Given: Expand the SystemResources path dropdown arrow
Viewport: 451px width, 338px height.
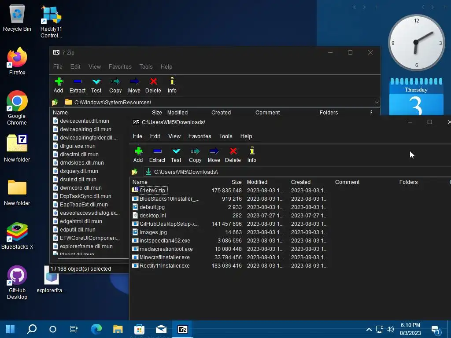Looking at the screenshot, I should (x=377, y=102).
